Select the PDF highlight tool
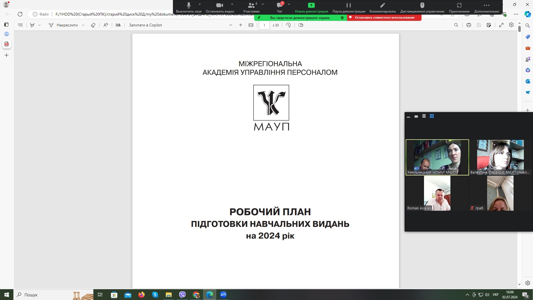 tap(32, 25)
